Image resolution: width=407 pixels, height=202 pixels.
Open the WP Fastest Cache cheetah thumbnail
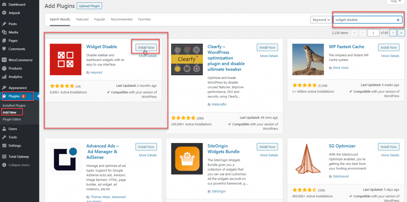(308, 59)
